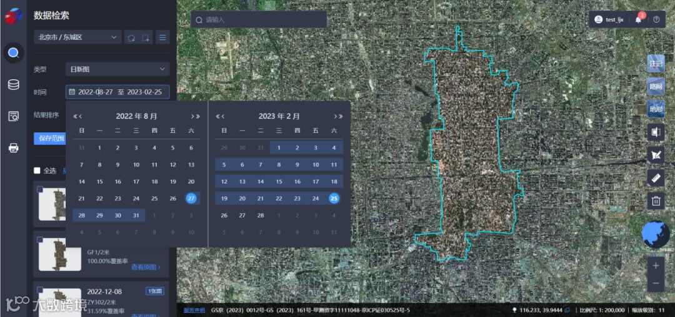Click the copy icon next to coordinates
The width and height of the screenshot is (675, 317).
[x=567, y=310]
